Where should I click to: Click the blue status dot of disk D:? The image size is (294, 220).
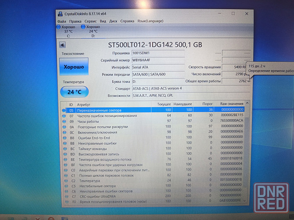[x=83, y=27]
